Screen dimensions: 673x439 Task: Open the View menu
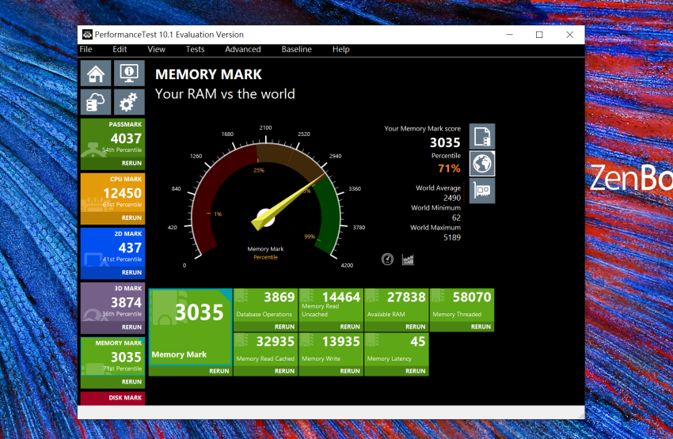156,49
